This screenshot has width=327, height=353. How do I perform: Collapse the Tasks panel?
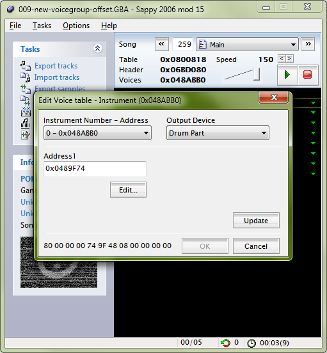point(97,49)
